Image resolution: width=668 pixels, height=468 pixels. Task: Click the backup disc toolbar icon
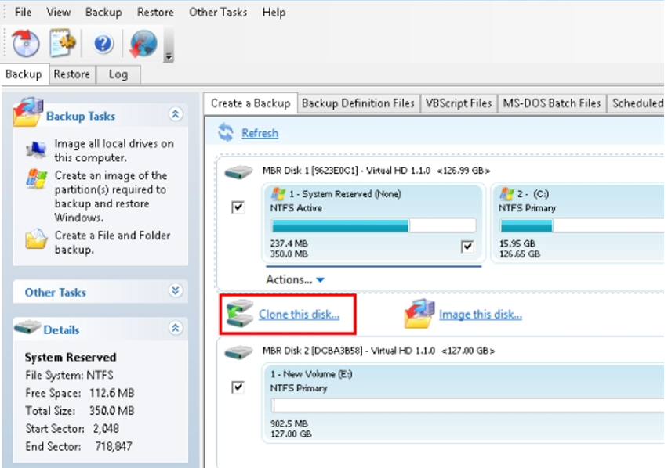click(26, 43)
